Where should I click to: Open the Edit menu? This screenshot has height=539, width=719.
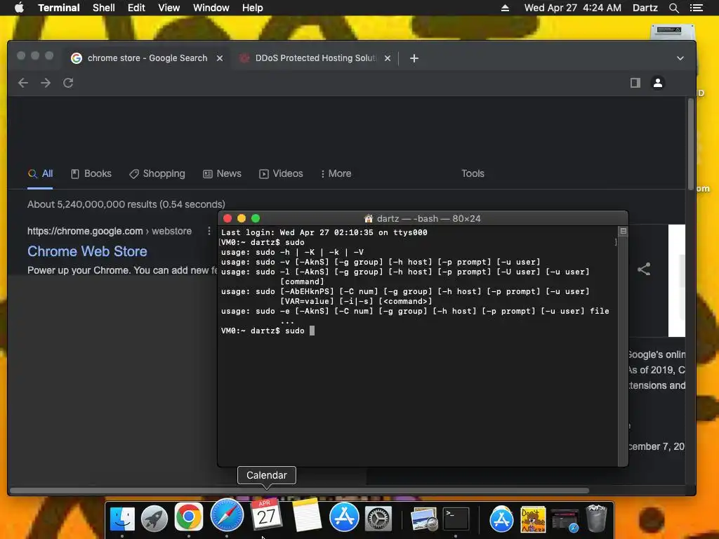pyautogui.click(x=136, y=8)
